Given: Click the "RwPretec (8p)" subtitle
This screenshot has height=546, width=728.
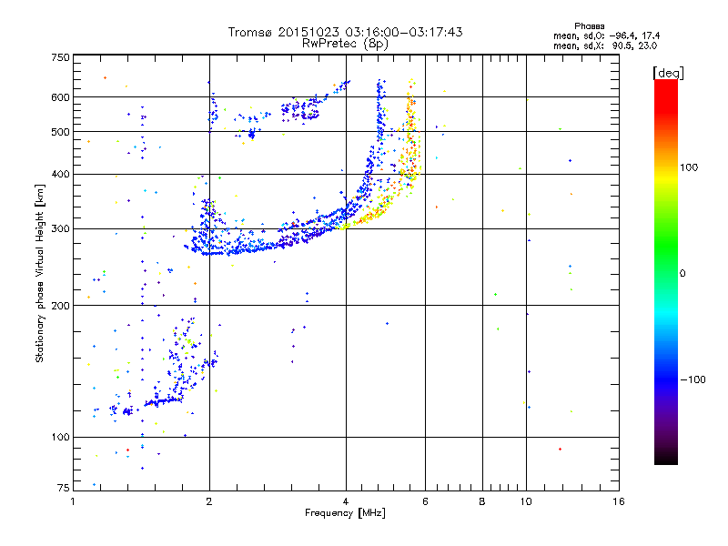Looking at the screenshot, I should 345,44.
